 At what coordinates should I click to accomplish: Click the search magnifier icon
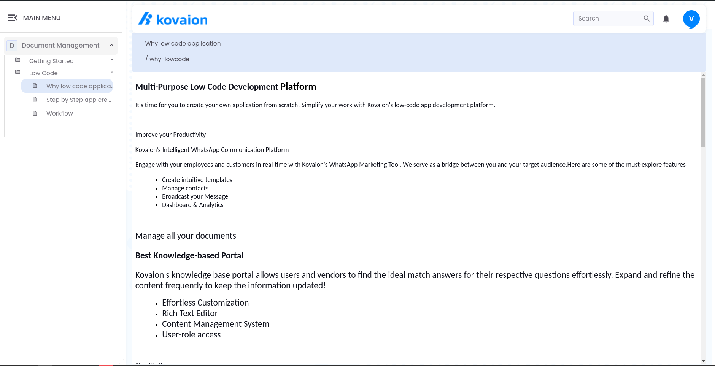point(646,18)
